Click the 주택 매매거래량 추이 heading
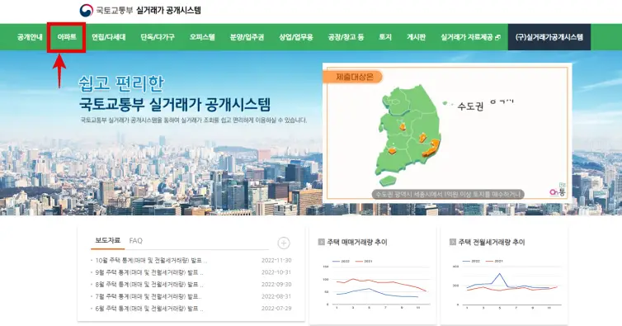Screen dimensions: 622x326 357,242
